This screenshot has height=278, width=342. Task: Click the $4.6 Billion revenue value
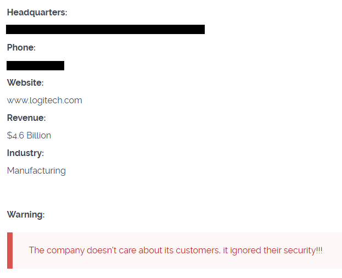click(29, 136)
